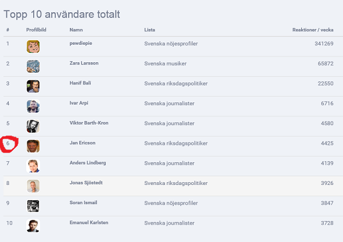Click the Namn column header
Viewport: 343px width, 242px height.
point(76,30)
